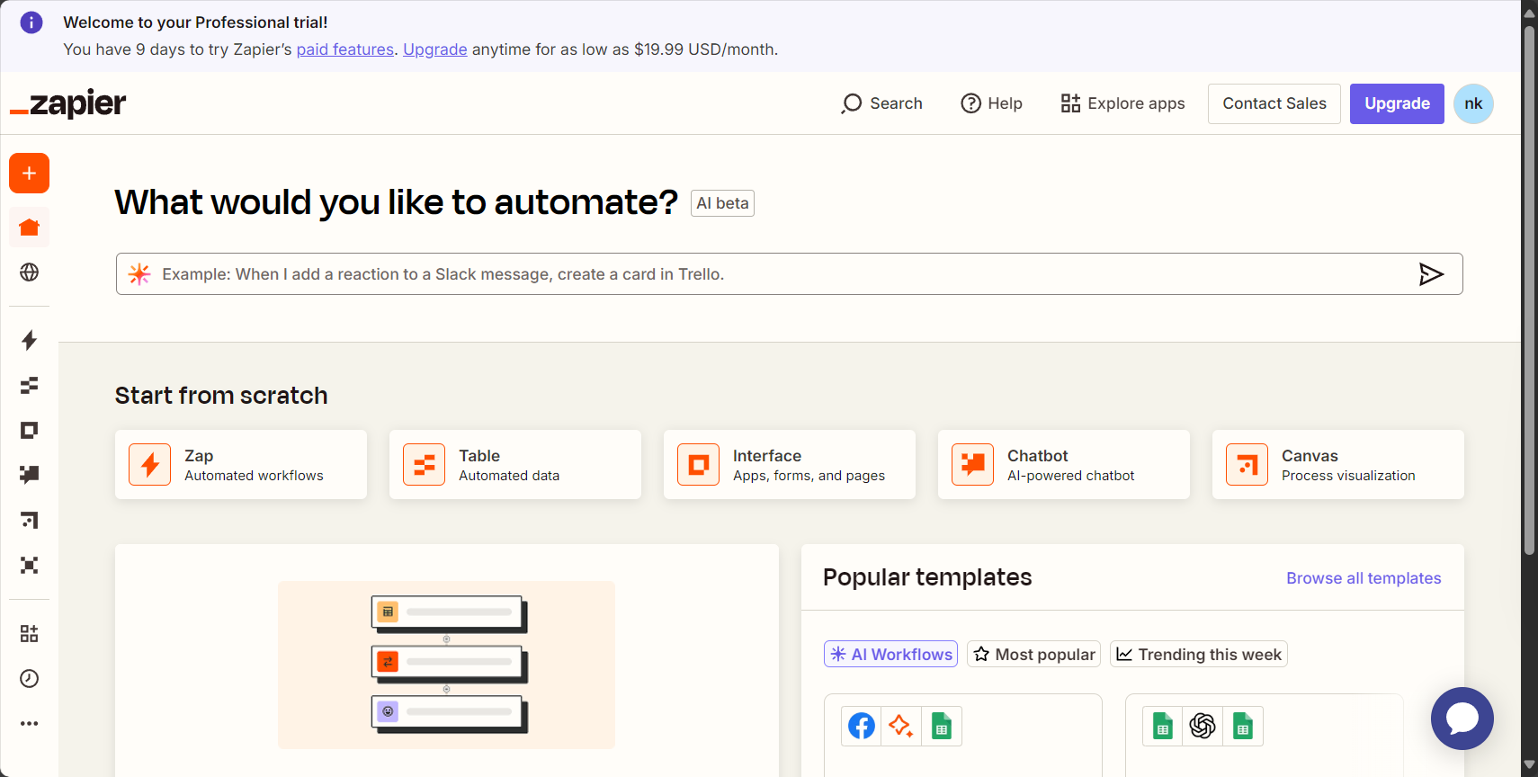
Task: Open Chatbots icon in sidebar
Action: point(29,475)
